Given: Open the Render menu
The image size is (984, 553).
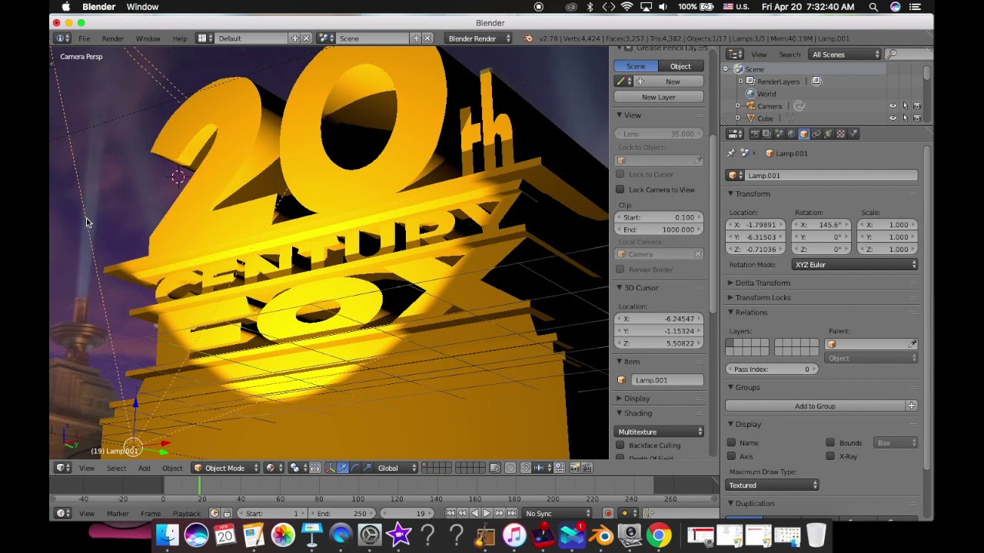Looking at the screenshot, I should tap(112, 38).
